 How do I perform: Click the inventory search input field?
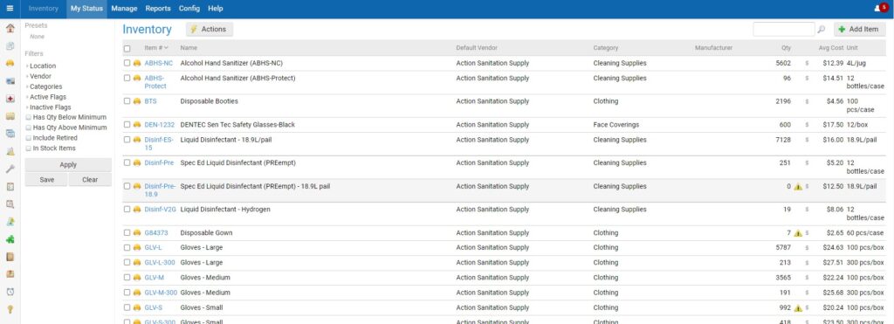pyautogui.click(x=783, y=29)
